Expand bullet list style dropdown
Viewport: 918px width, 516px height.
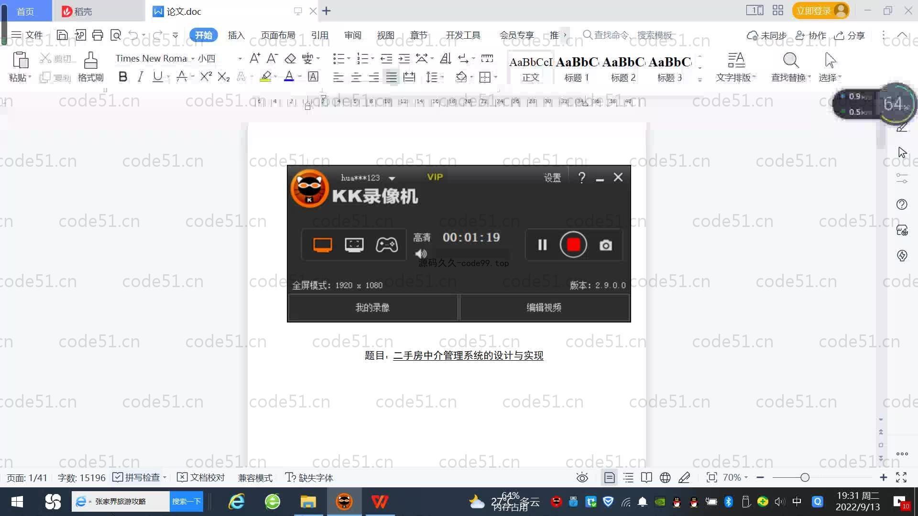(349, 58)
